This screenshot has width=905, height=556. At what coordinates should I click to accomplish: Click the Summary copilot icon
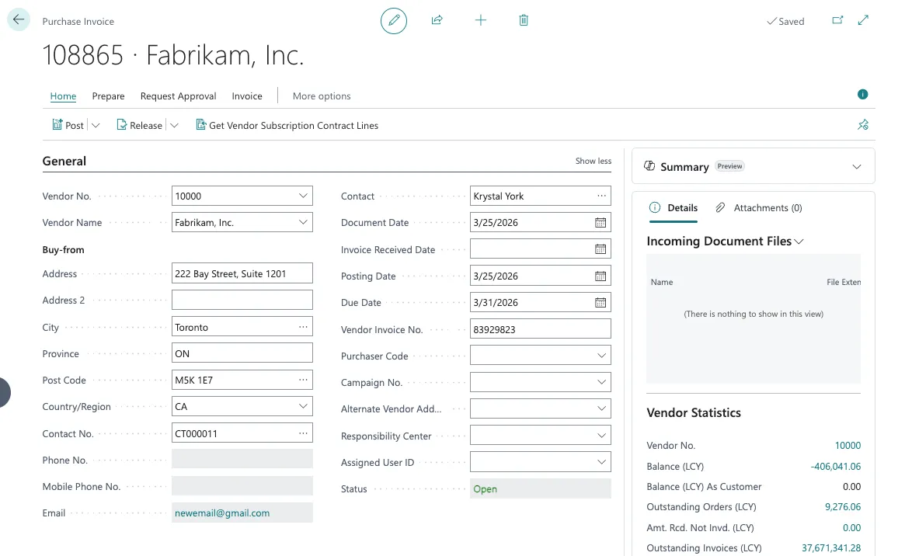649,166
